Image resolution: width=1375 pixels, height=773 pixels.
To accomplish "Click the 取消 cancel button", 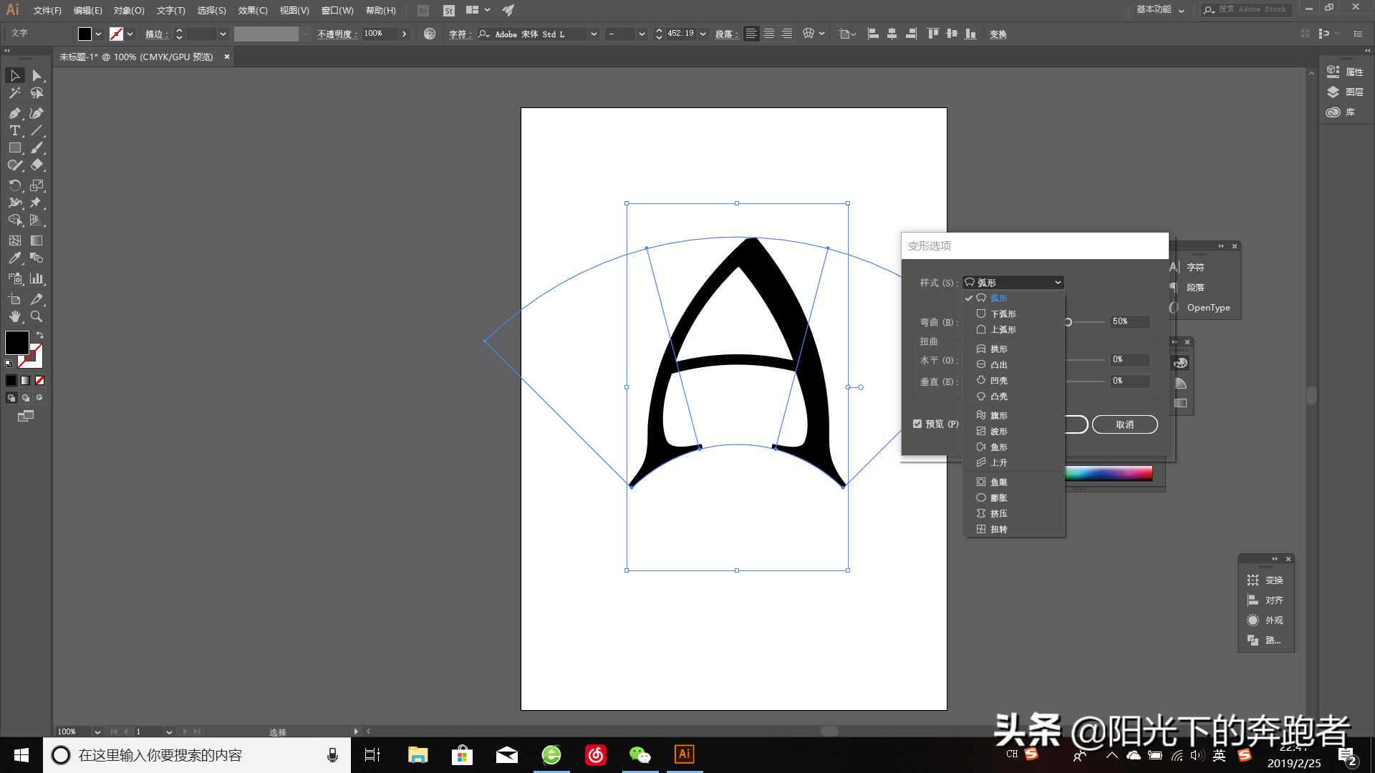I will coord(1124,424).
